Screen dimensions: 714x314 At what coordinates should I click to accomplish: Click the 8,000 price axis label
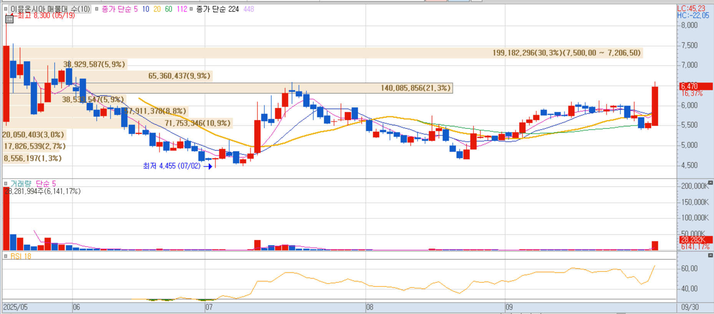689,25
